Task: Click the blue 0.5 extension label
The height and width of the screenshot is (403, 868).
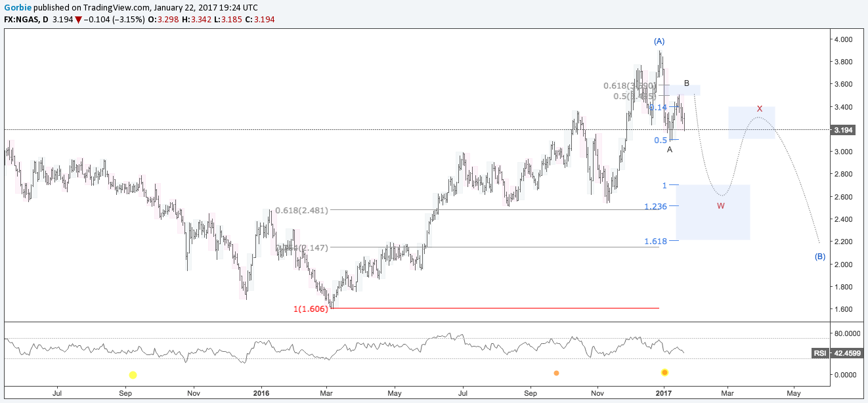Action: 661,140
